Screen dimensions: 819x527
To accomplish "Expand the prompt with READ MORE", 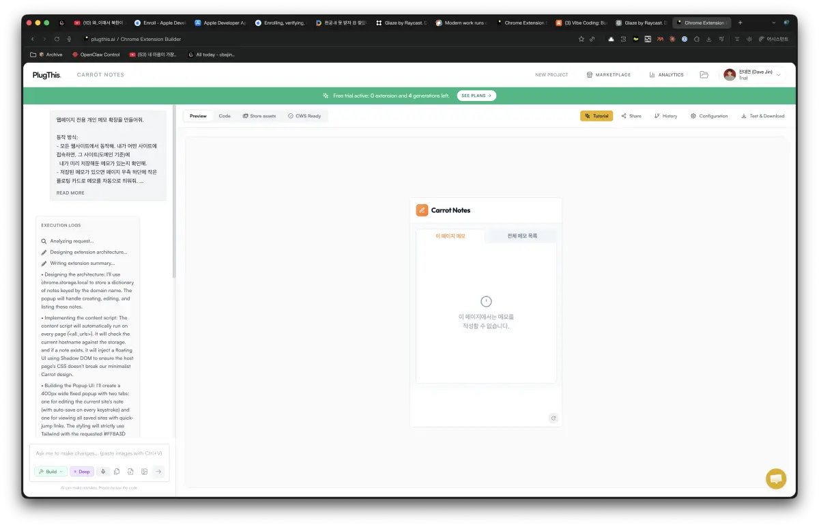I will (x=70, y=193).
